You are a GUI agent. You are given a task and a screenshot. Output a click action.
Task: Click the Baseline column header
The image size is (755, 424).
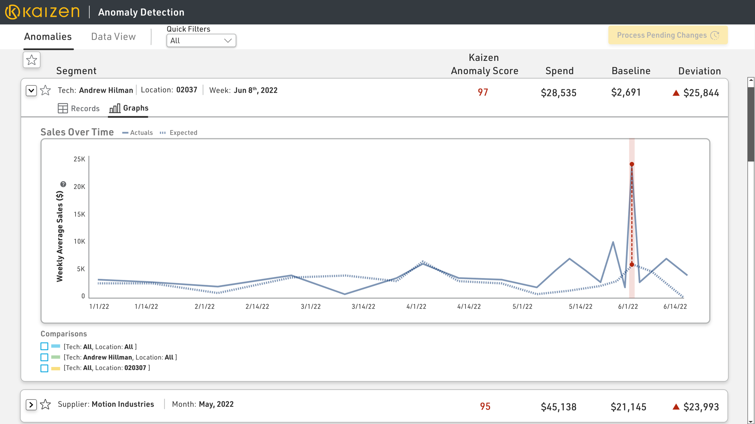point(631,71)
